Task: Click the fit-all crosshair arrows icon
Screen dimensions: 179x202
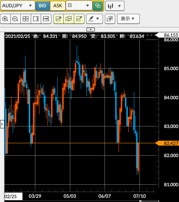Action: (x=26, y=19)
